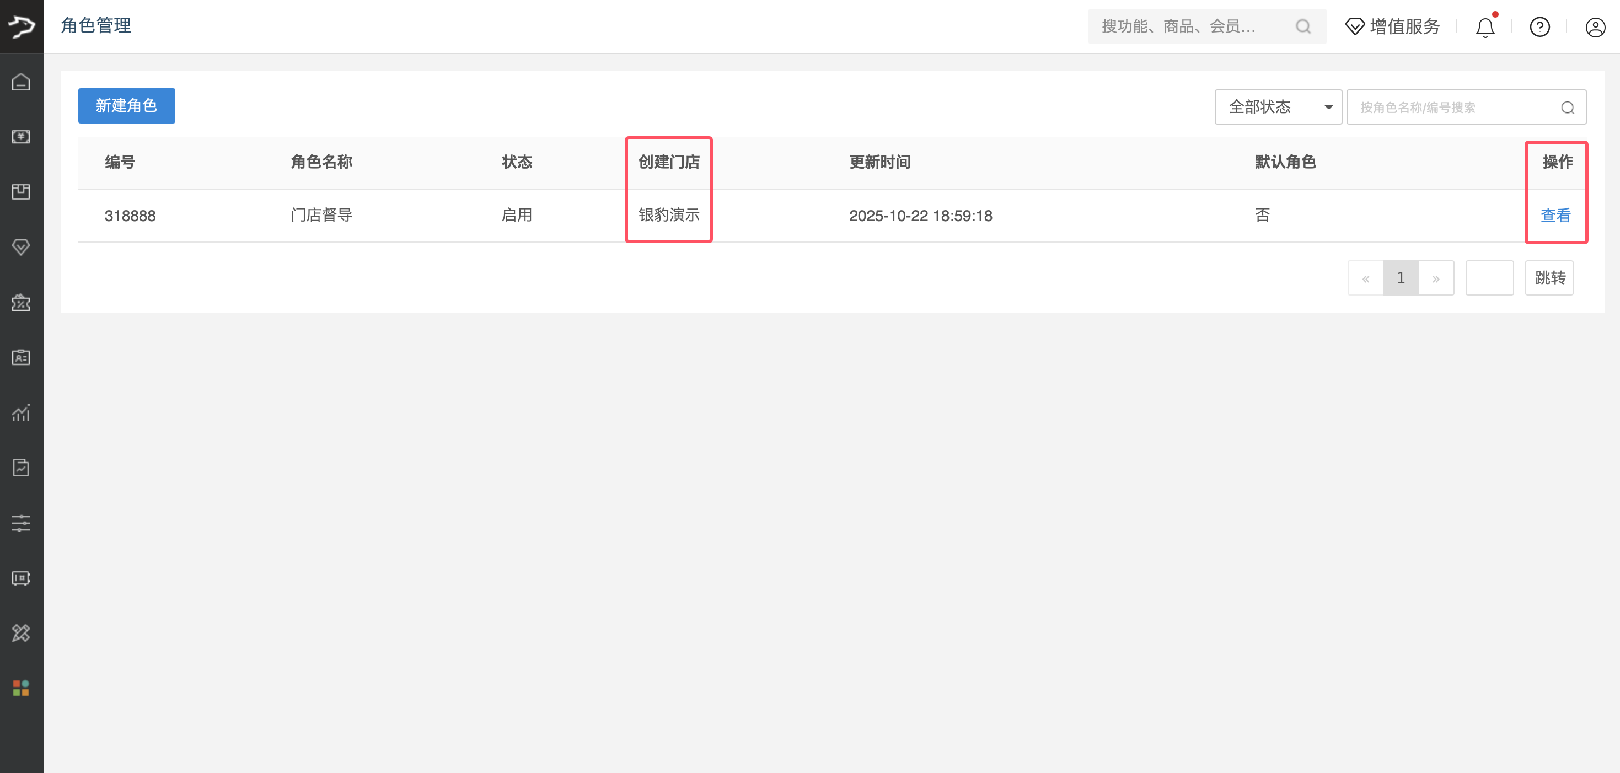This screenshot has width=1620, height=773.
Task: Click the colorful app grid icon
Action: pos(21,688)
